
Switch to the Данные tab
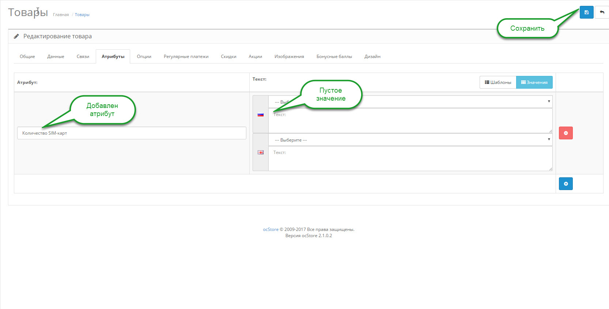click(x=56, y=57)
